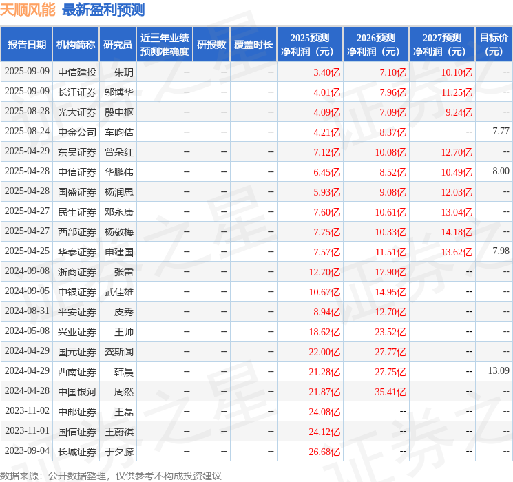Click the 研究员 column header
Image resolution: width=513 pixels, height=482 pixels.
pyautogui.click(x=118, y=45)
